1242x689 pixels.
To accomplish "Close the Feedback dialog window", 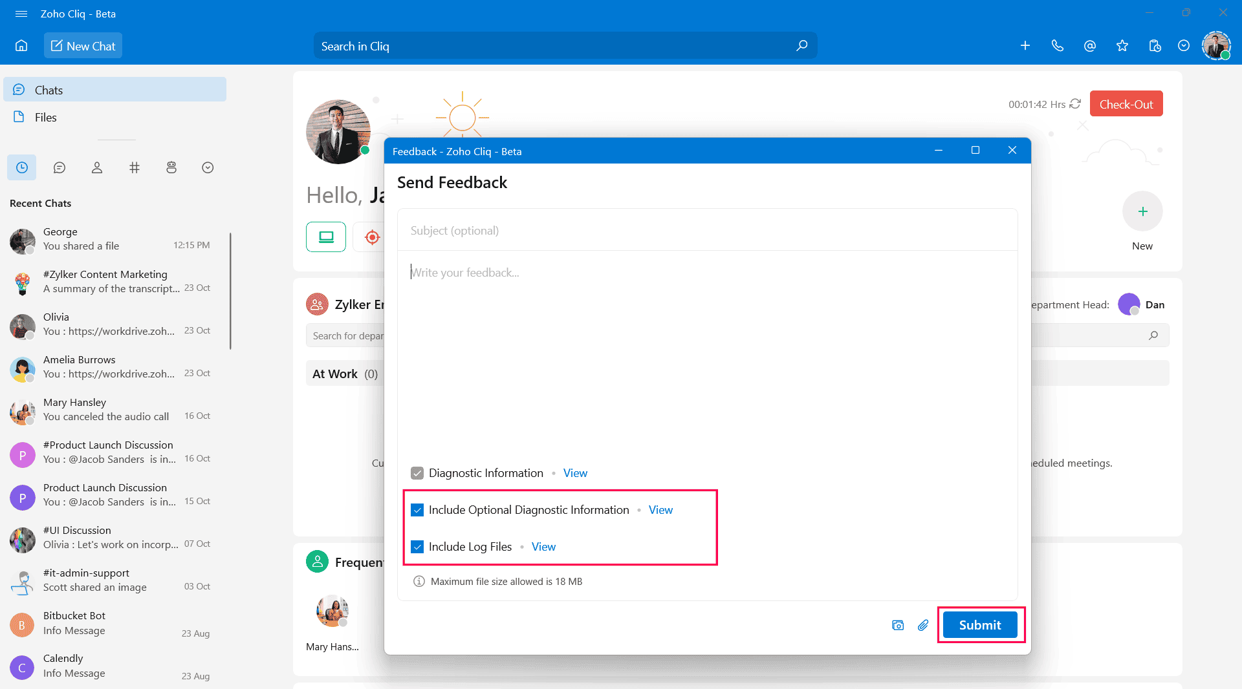I will [1012, 151].
